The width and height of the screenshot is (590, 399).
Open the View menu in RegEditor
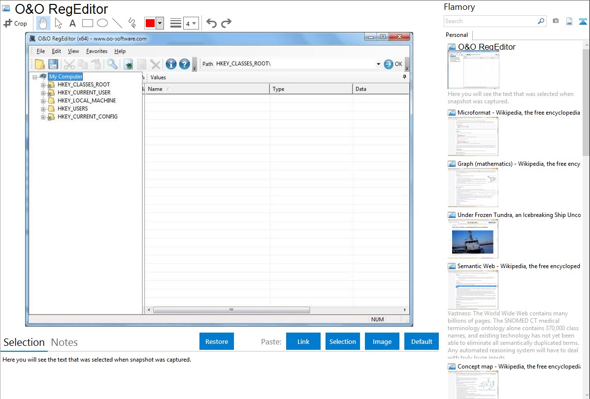(x=73, y=51)
